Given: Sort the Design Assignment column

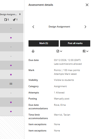Looking at the screenshot, I should click(x=20, y=14).
